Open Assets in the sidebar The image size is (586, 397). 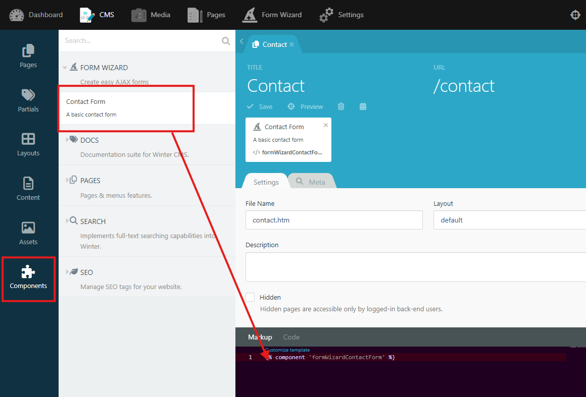click(x=28, y=233)
